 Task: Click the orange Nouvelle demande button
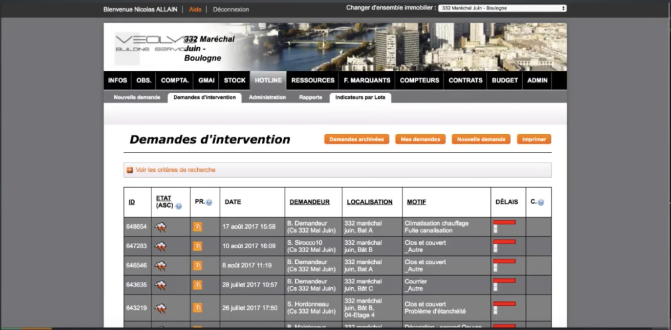481,139
